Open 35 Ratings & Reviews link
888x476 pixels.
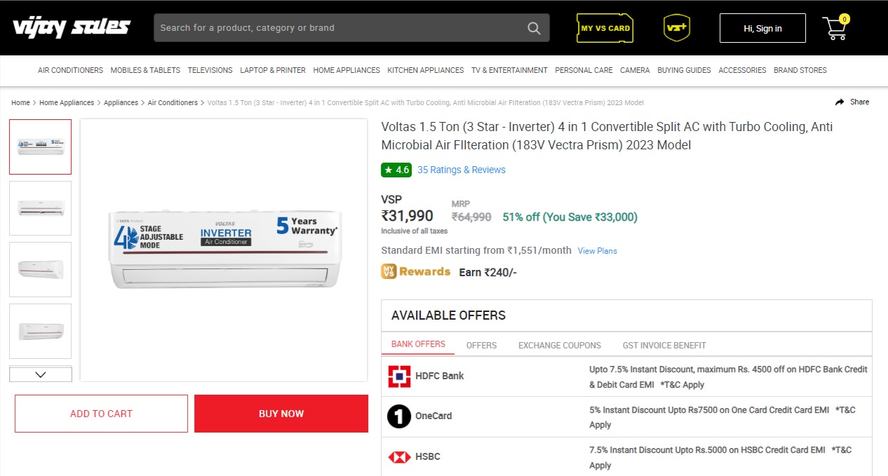click(x=462, y=170)
